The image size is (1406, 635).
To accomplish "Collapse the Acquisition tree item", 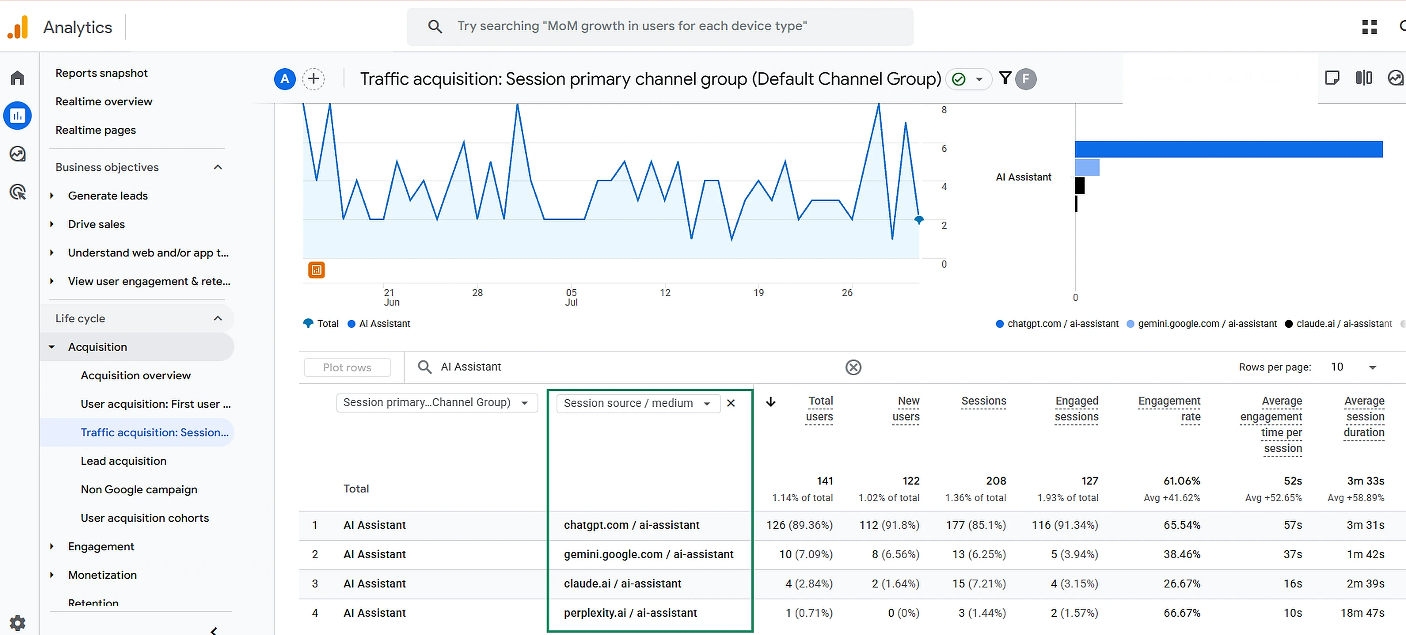I will [52, 347].
